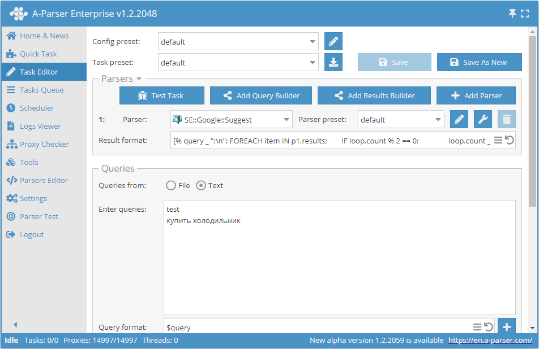Screen dimensions: 539x349
Task: Click the vertical scrollbar down arrow
Action: click(x=532, y=328)
